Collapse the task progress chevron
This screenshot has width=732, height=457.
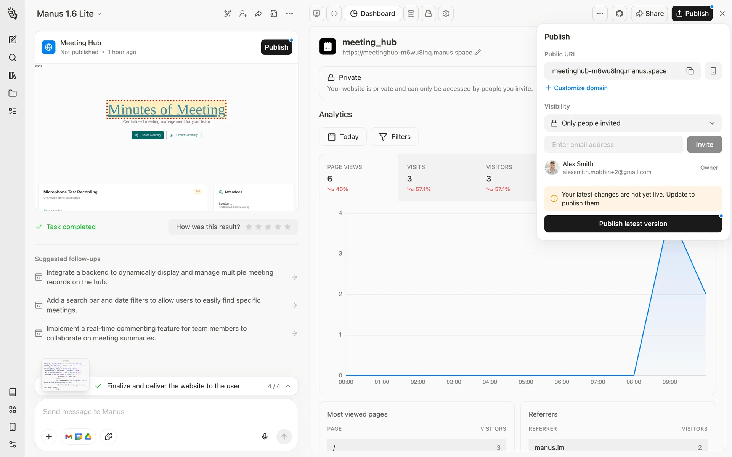[288, 386]
